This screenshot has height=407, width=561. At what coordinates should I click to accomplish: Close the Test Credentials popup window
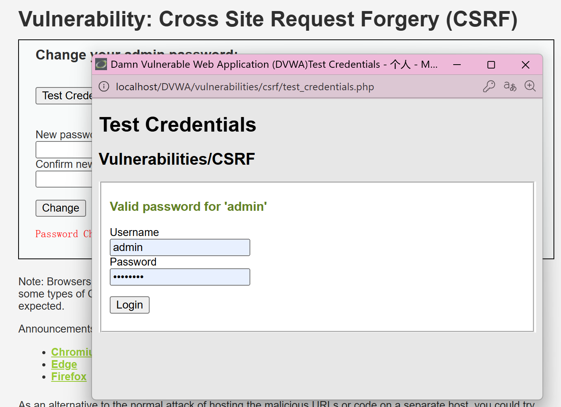(x=525, y=65)
